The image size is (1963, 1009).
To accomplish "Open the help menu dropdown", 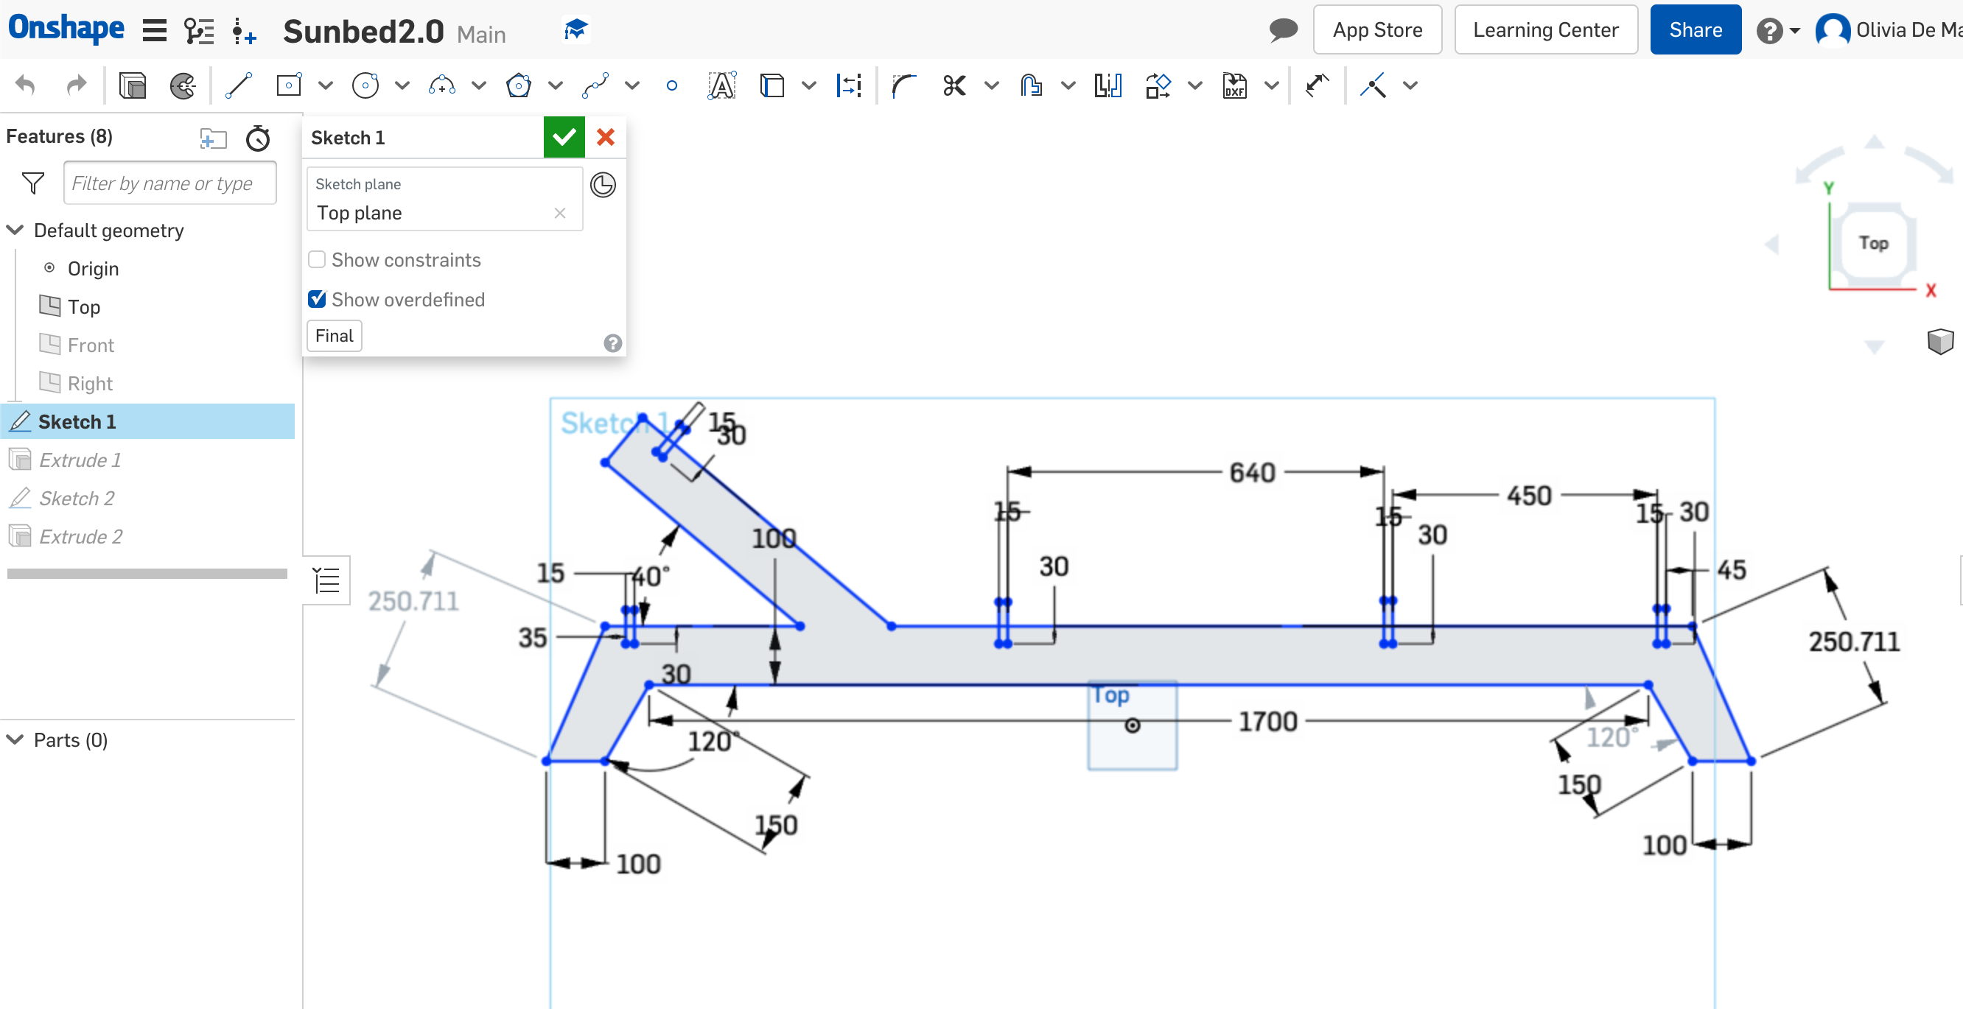I will pos(1779,30).
